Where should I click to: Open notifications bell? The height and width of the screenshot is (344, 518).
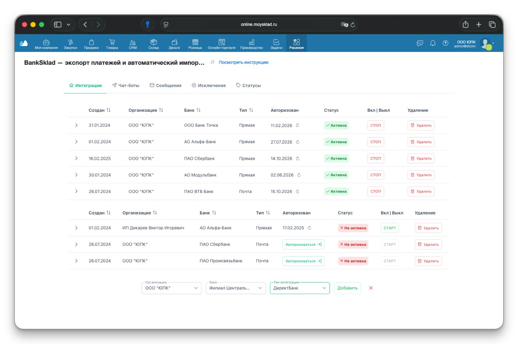point(433,43)
